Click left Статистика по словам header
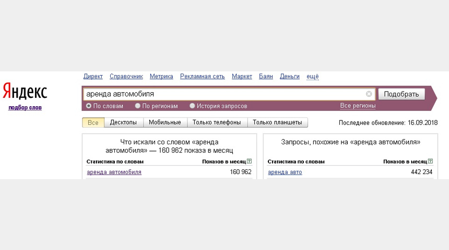 tap(115, 161)
